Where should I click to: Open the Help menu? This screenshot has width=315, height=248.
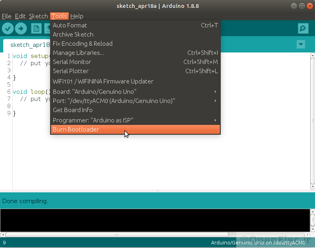tap(77, 16)
